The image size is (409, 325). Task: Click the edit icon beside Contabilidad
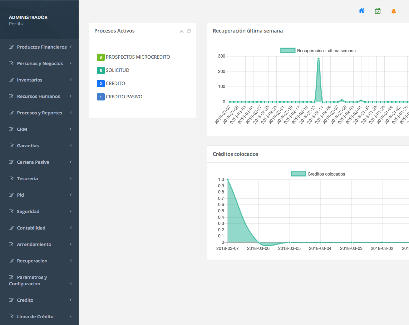click(x=11, y=228)
